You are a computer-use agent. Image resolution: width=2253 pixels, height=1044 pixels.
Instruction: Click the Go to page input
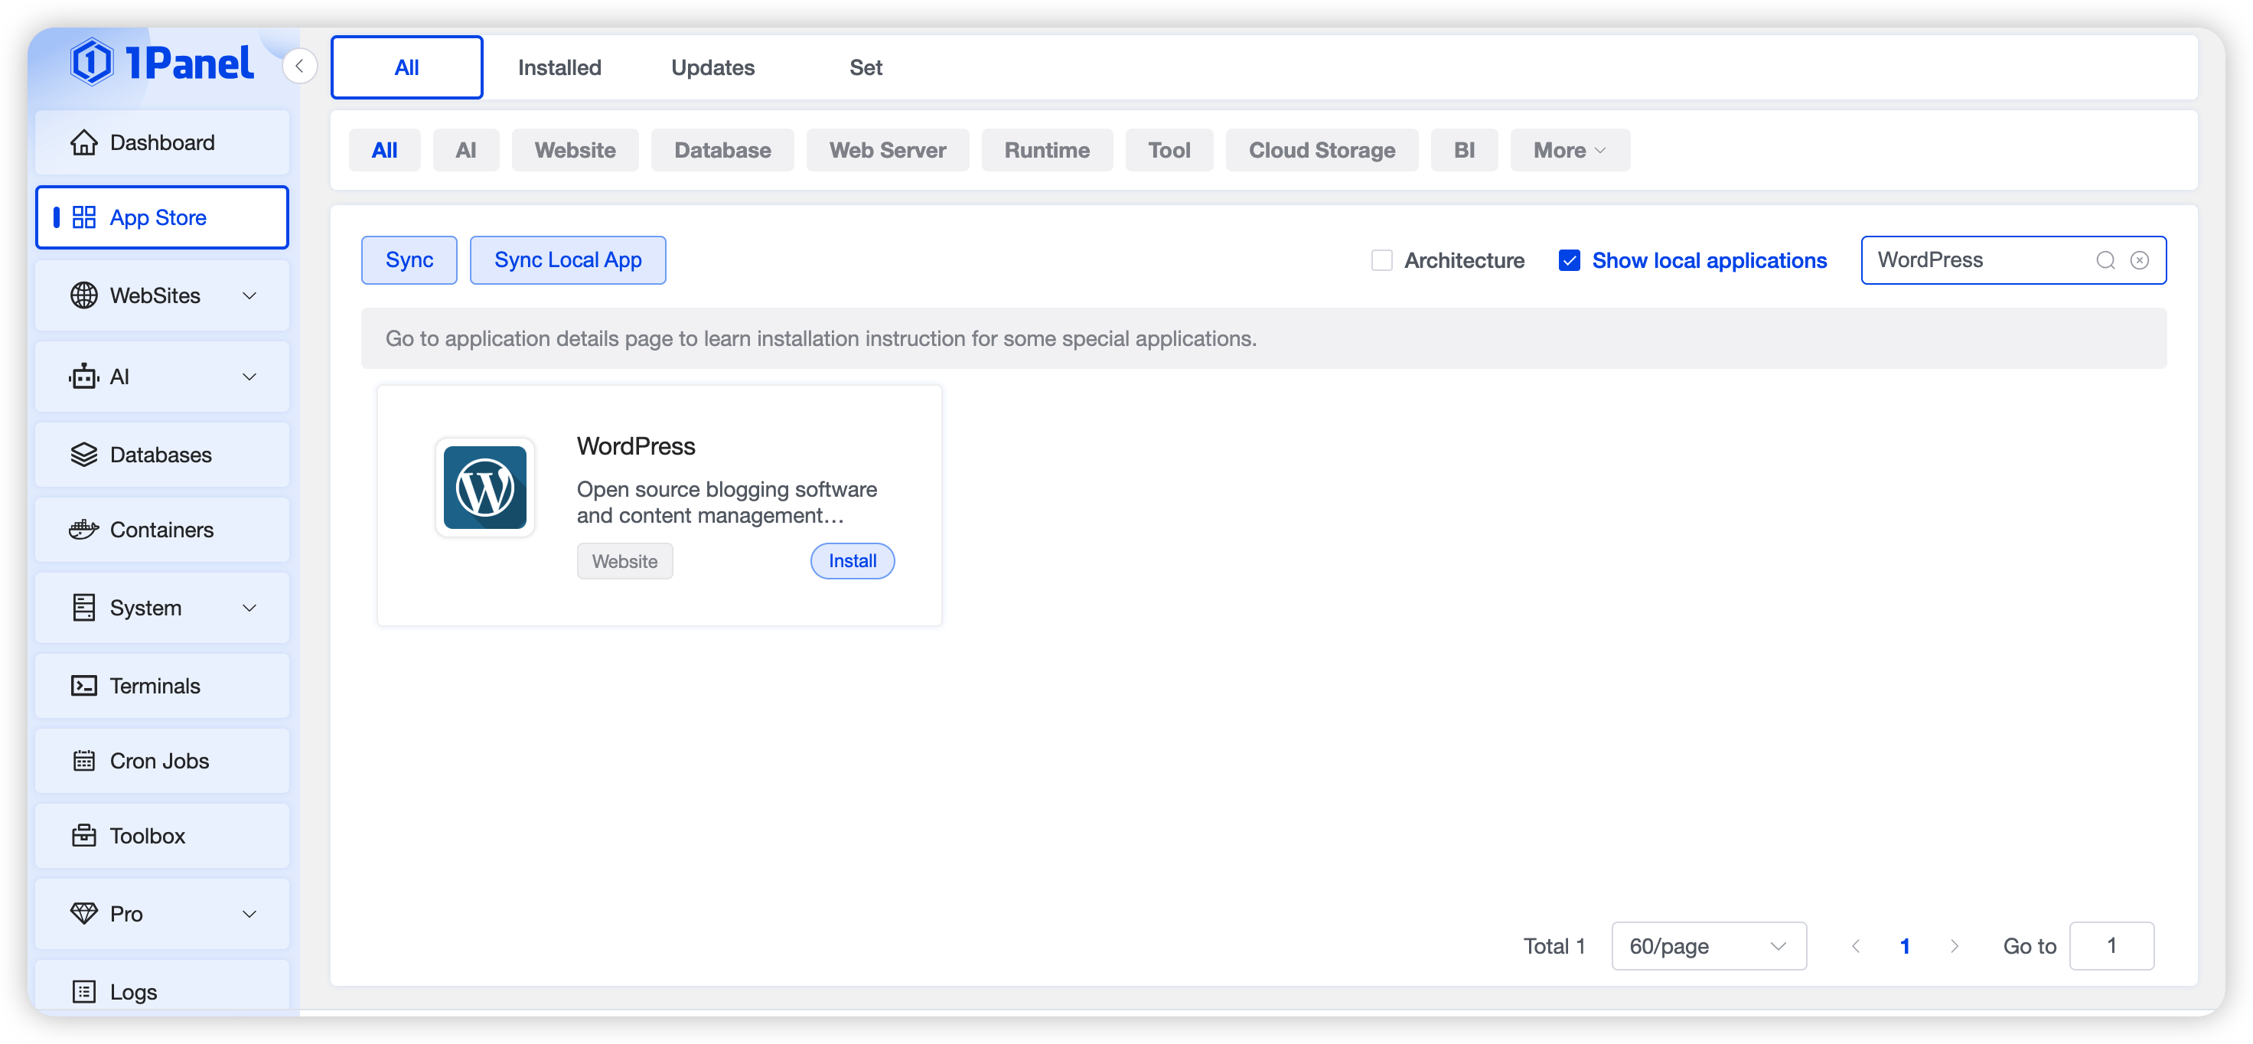pos(2111,946)
